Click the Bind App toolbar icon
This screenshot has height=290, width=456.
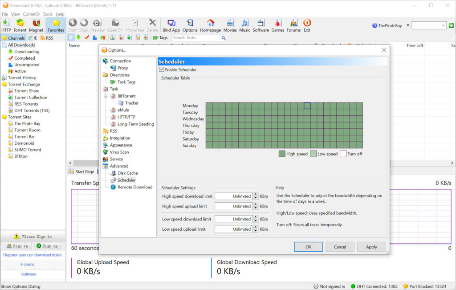pyautogui.click(x=171, y=23)
